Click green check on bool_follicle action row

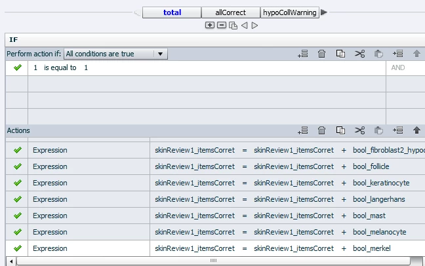[18, 166]
